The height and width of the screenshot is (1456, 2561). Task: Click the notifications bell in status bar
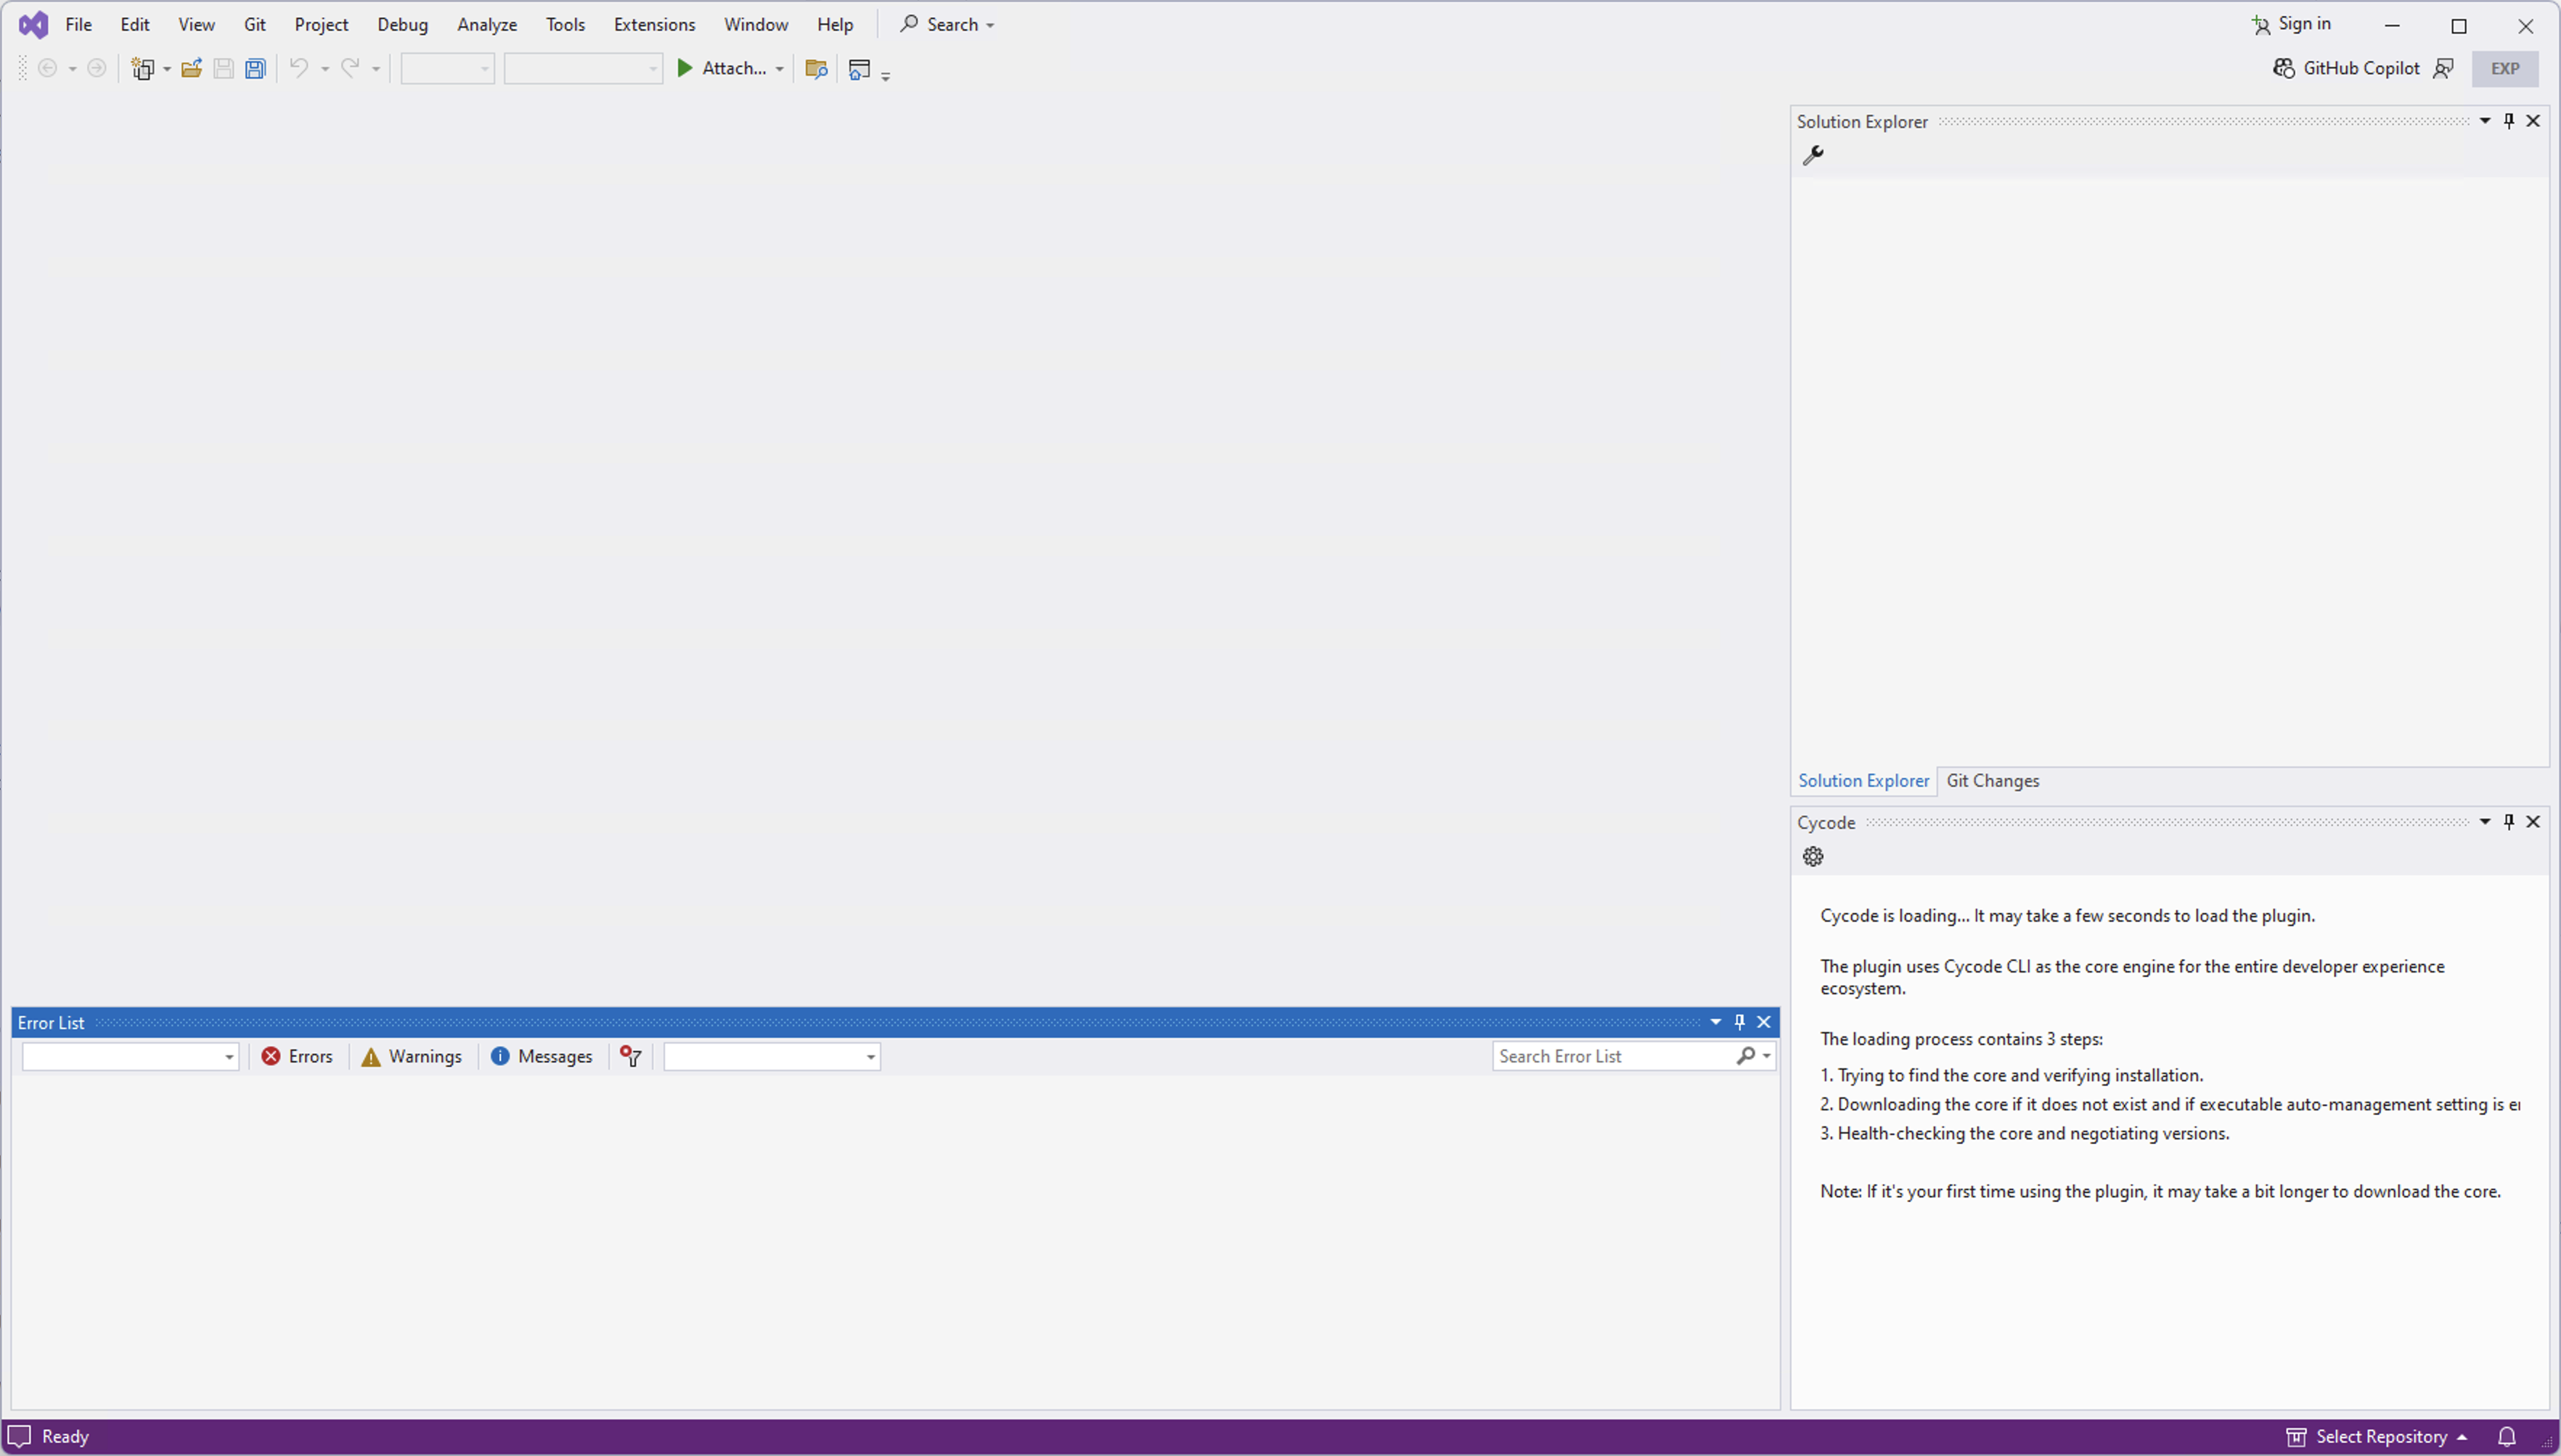click(2507, 1437)
